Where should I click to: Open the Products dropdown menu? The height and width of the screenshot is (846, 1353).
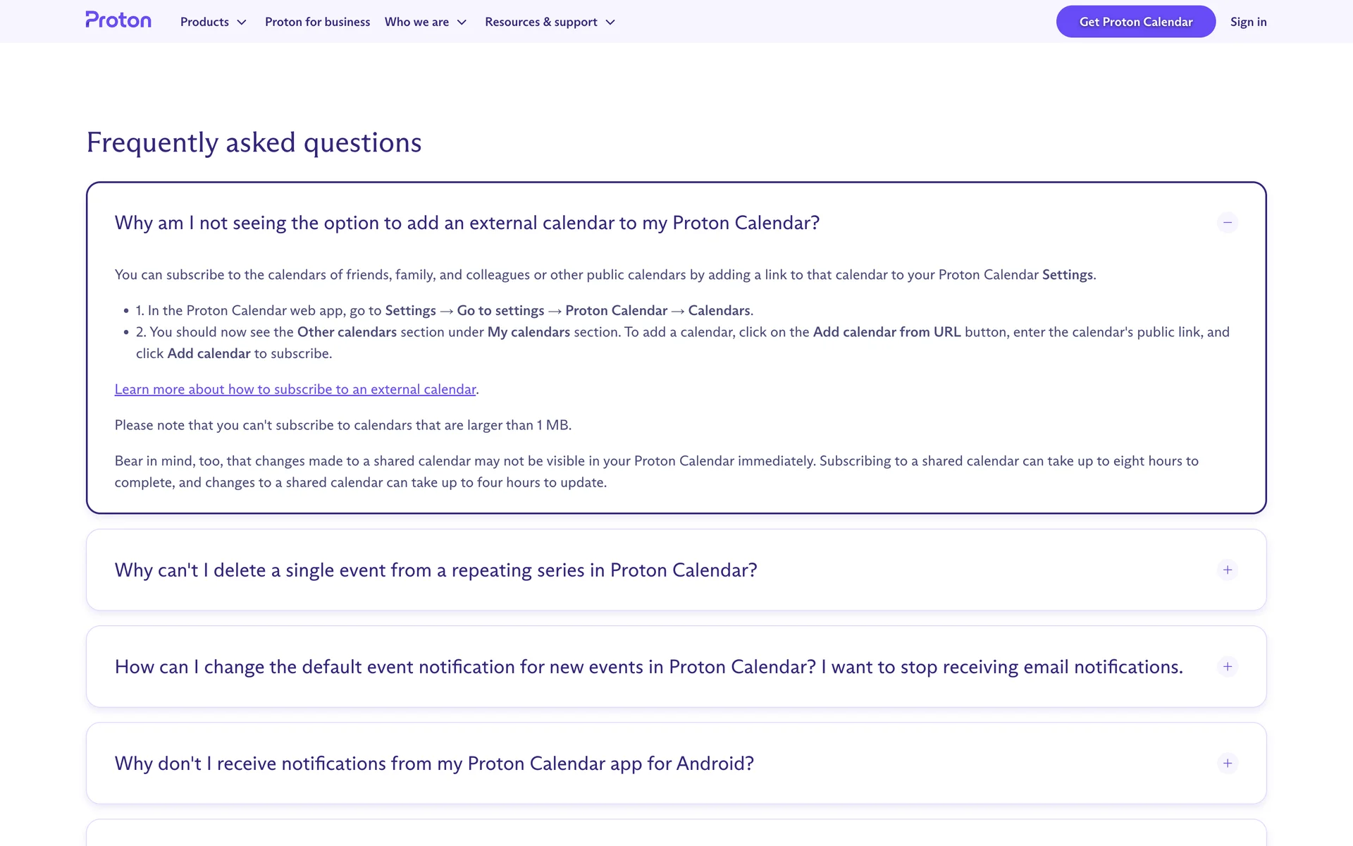(204, 22)
